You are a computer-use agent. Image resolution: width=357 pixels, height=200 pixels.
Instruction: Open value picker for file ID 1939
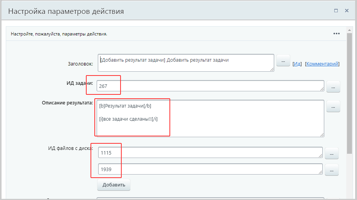(332, 169)
